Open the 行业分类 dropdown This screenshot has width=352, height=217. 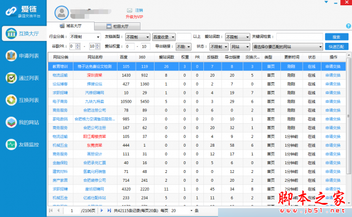[x=85, y=37]
